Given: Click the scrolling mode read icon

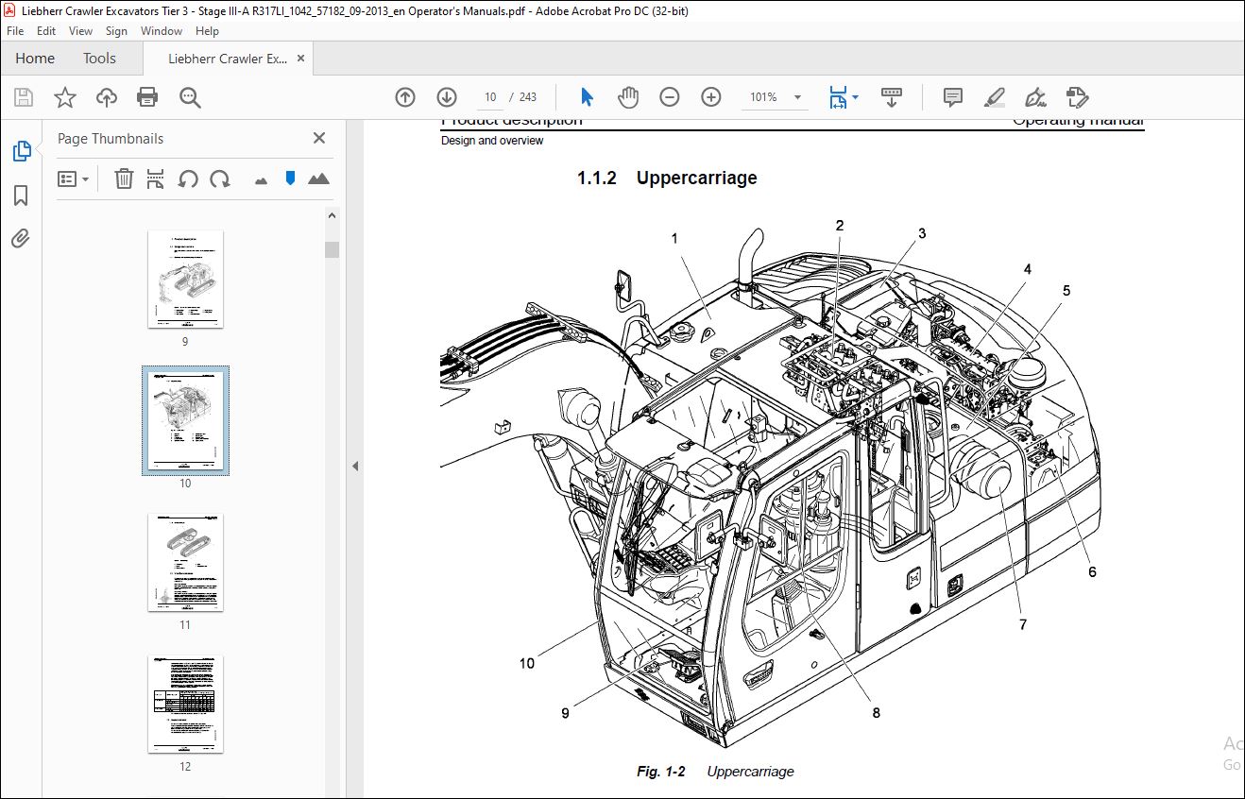Looking at the screenshot, I should point(891,97).
